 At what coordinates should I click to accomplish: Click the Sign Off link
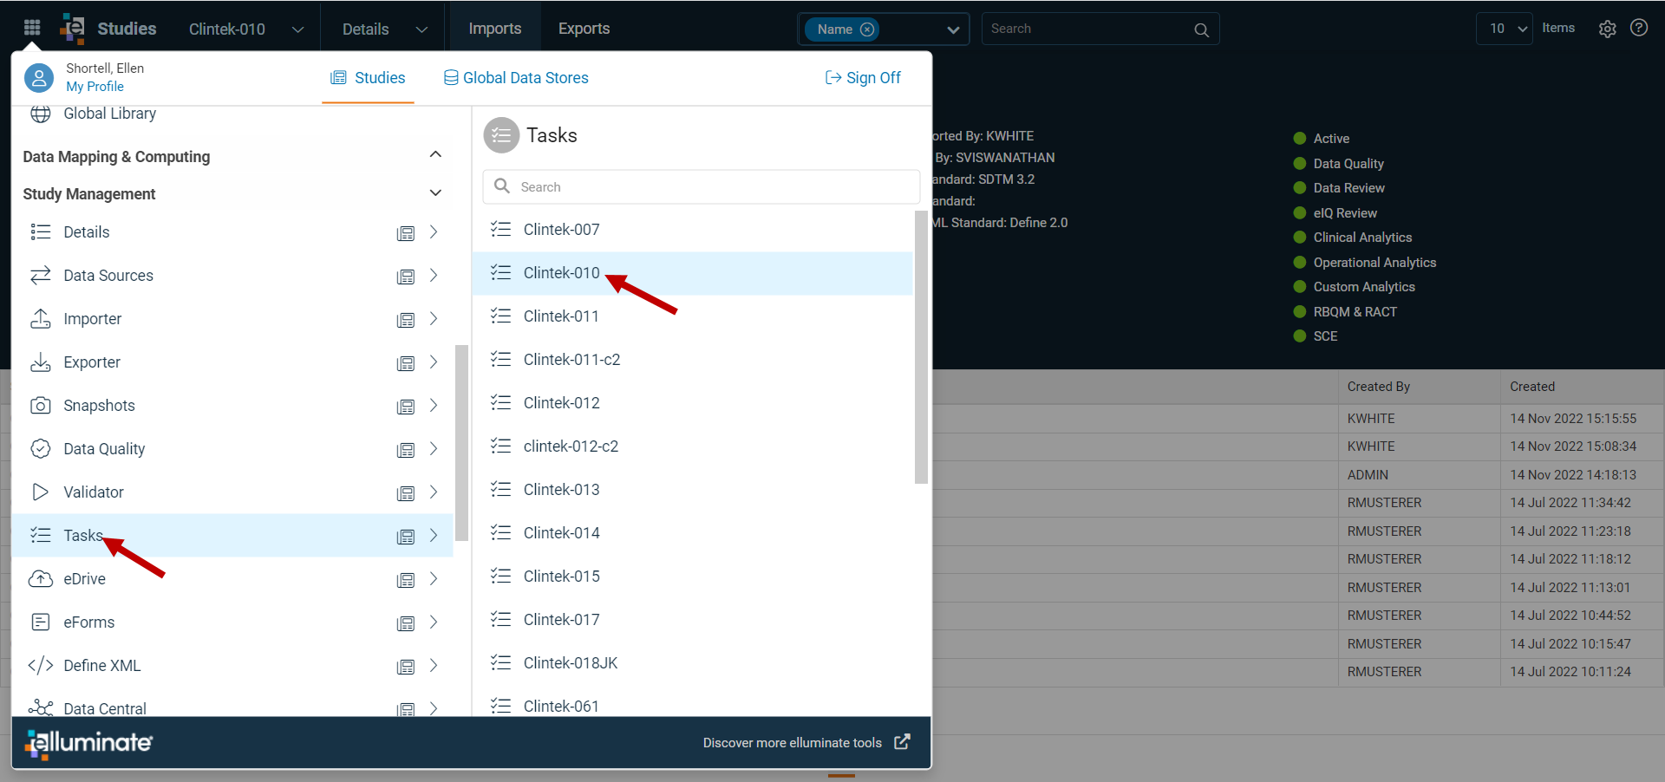(863, 78)
